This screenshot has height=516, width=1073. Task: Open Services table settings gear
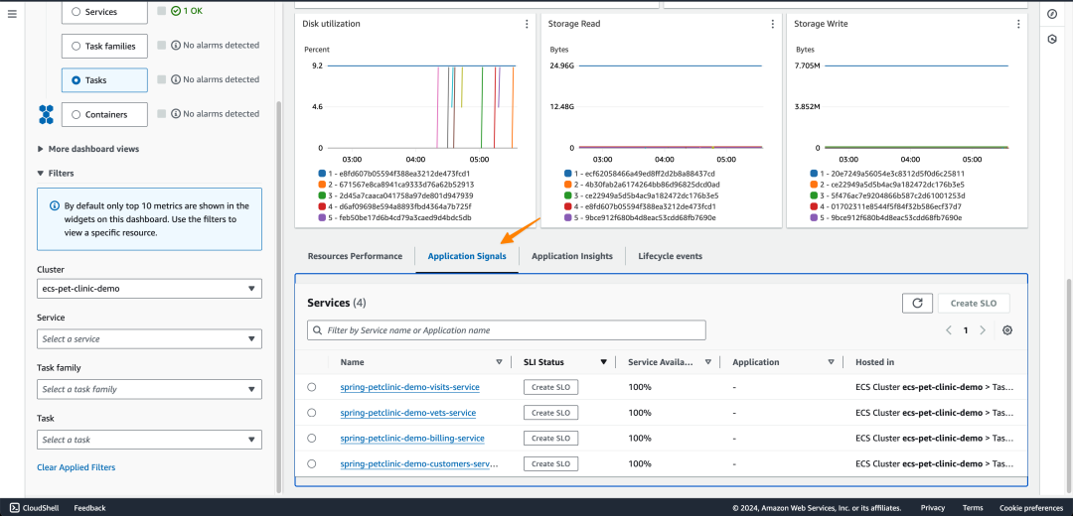click(1007, 330)
